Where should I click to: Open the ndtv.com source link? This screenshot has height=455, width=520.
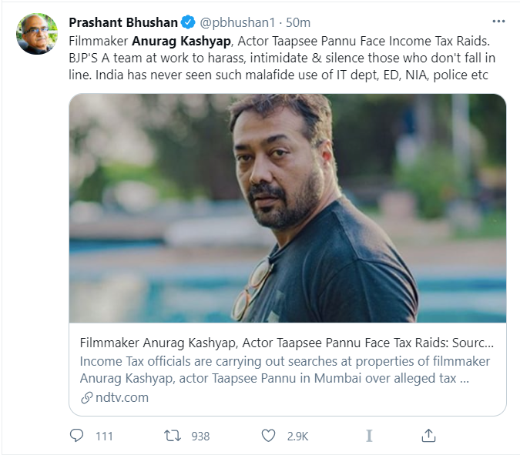[122, 398]
